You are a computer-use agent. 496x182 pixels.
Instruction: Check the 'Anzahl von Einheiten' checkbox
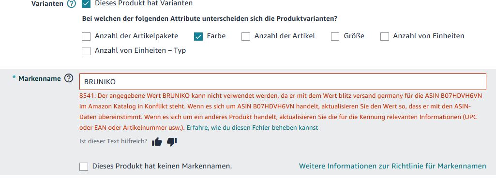point(385,36)
